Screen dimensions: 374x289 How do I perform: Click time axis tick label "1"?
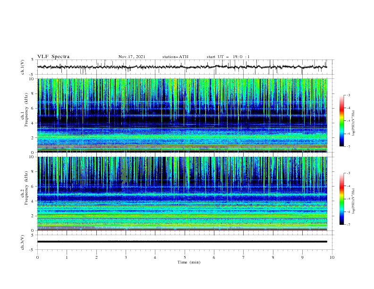pos(67,257)
